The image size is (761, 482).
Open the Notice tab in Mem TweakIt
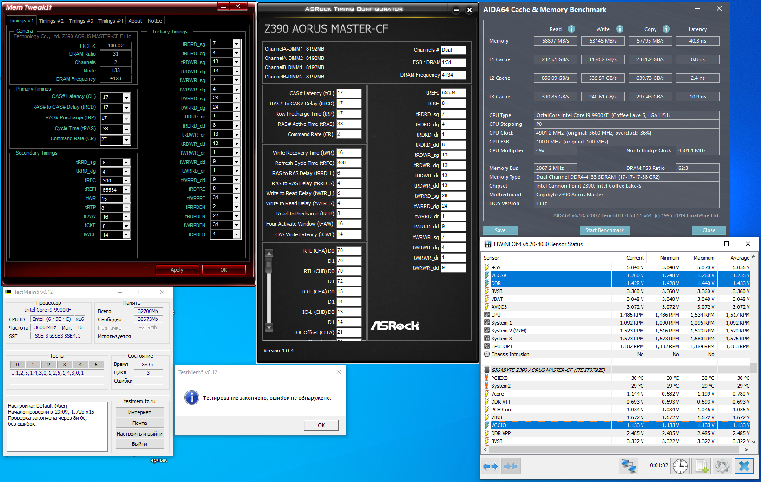pos(155,21)
